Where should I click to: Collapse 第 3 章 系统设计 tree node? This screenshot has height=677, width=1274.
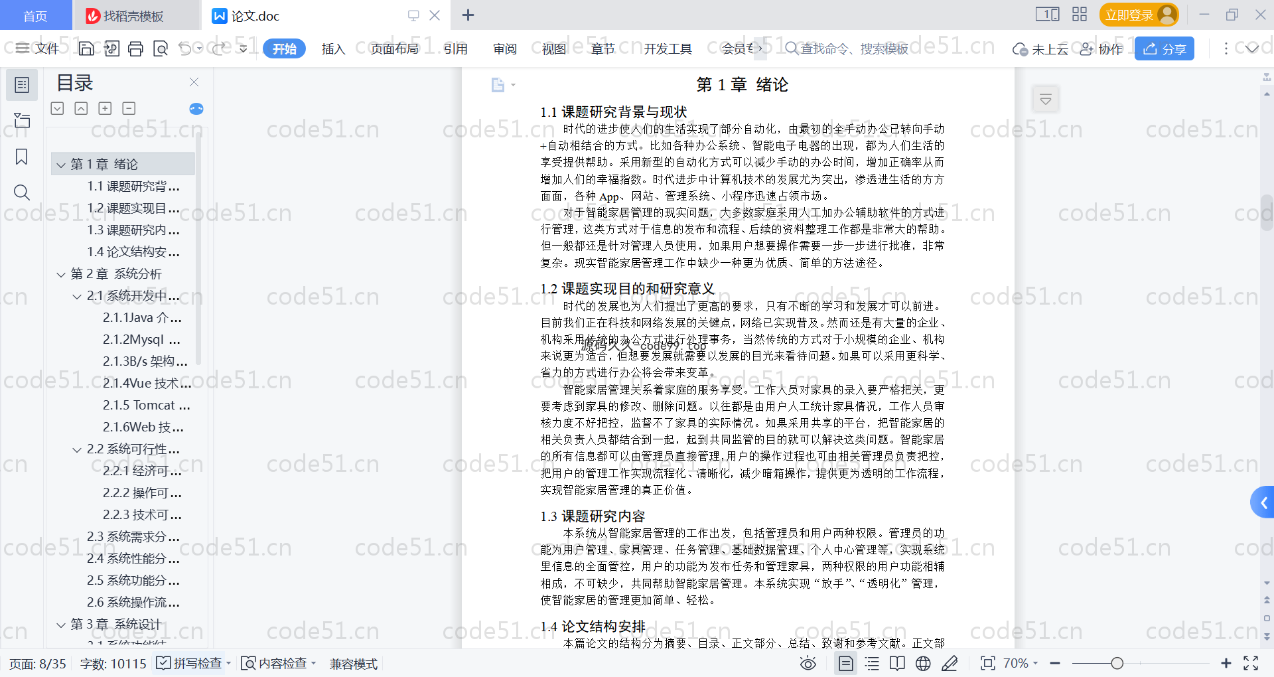[61, 625]
